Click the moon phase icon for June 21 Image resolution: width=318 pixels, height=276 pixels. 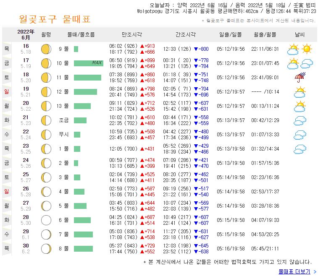(x=46, y=120)
